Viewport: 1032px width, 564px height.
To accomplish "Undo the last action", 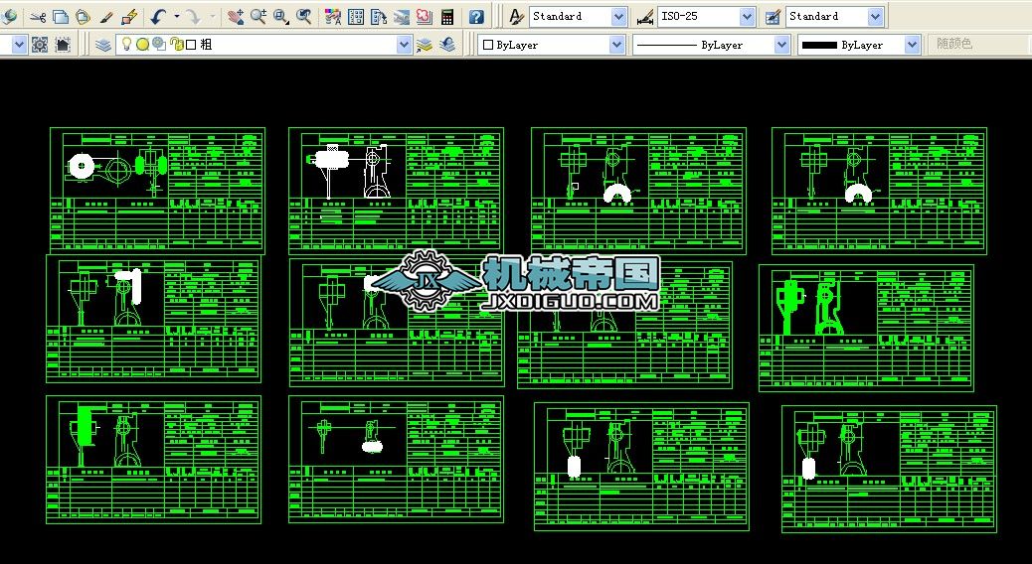I will pos(158,17).
